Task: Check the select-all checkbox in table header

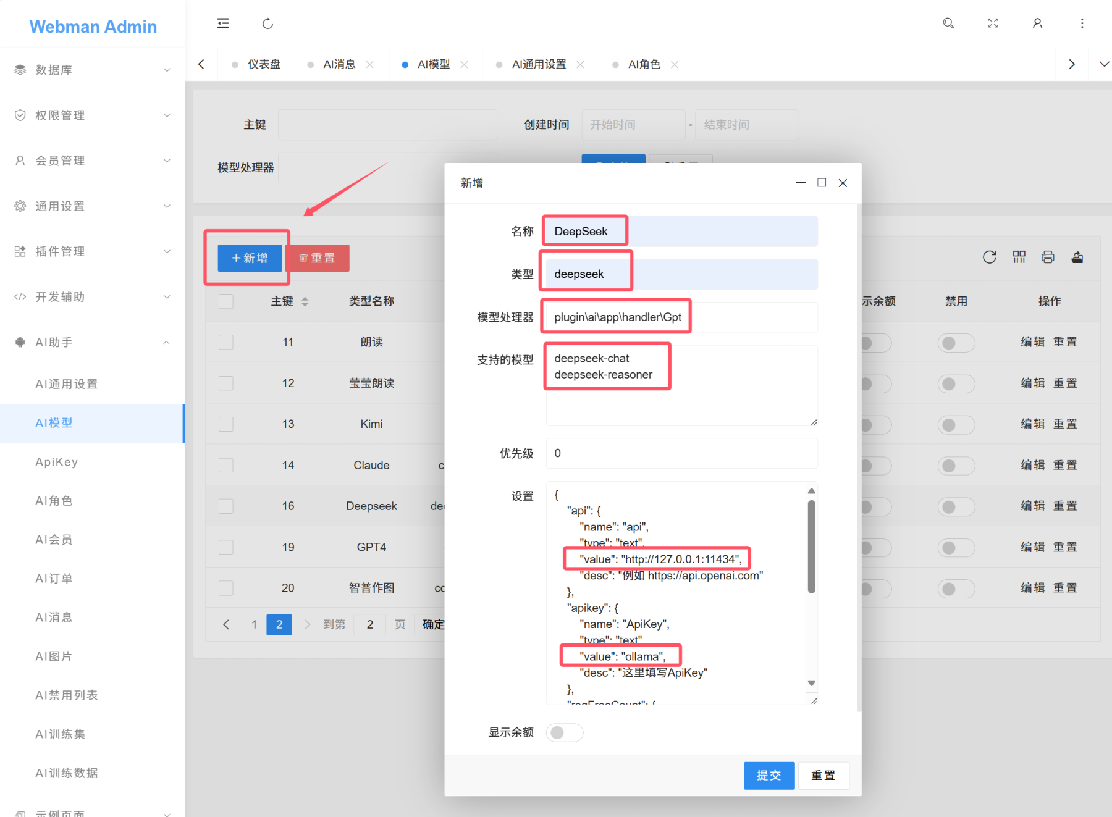Action: [226, 301]
